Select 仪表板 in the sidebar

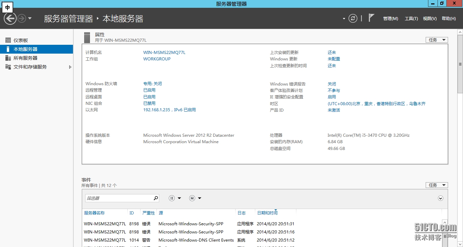point(36,40)
